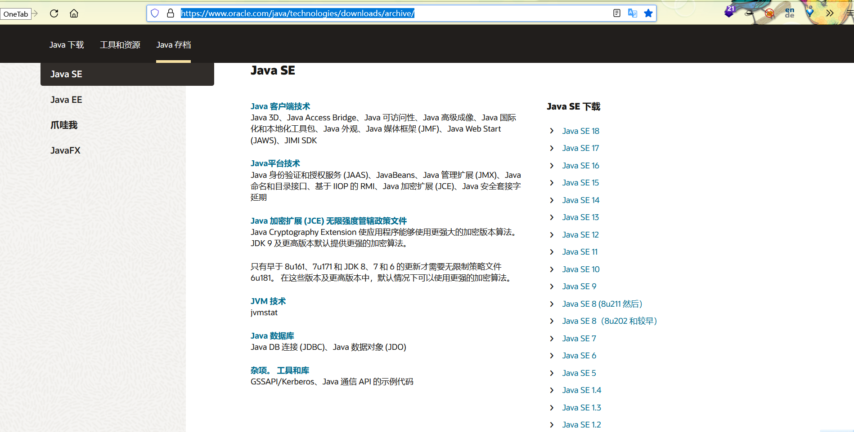Image resolution: width=854 pixels, height=432 pixels.
Task: Open the Java SE 10 download link
Action: [581, 269]
